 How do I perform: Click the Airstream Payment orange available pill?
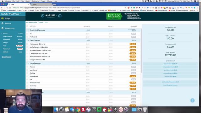coord(133,50)
